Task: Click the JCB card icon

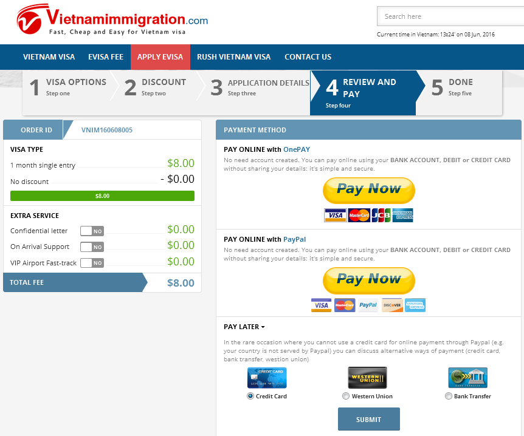Action: point(381,216)
